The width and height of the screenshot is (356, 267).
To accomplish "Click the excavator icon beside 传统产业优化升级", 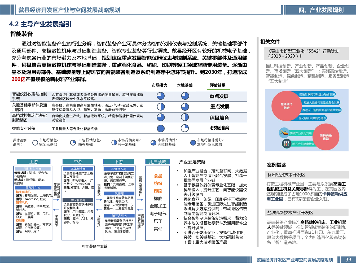I will pyautogui.click(x=284, y=132).
